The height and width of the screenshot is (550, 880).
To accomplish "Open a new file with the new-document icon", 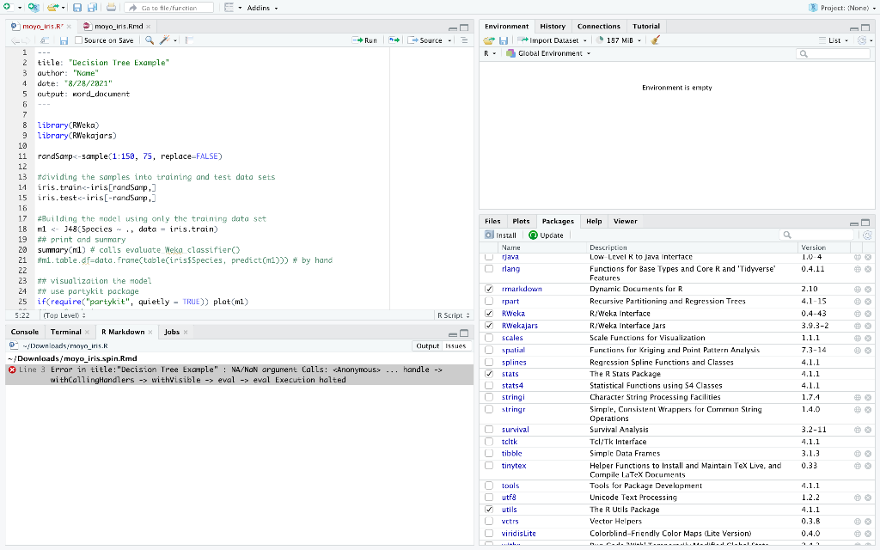I will (x=8, y=7).
